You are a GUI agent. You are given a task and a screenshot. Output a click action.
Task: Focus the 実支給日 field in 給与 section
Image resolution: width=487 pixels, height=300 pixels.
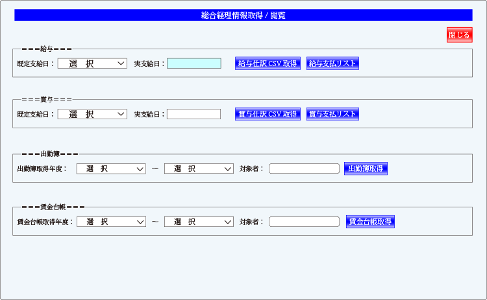tap(194, 63)
